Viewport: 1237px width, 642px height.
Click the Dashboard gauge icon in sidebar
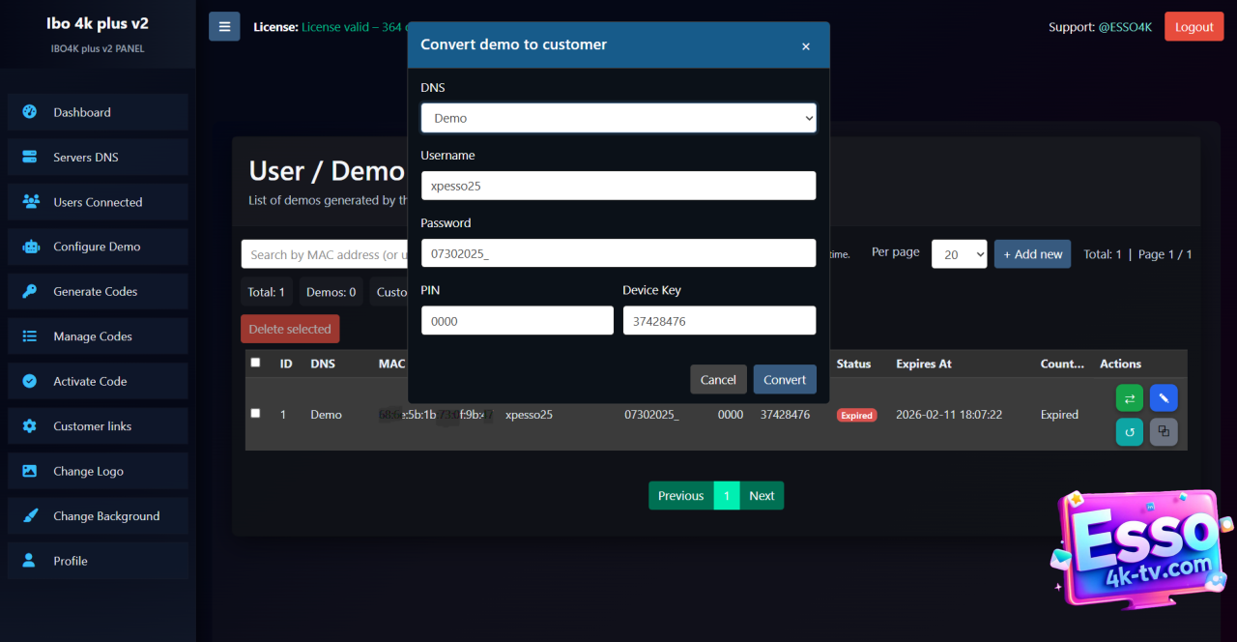[30, 112]
